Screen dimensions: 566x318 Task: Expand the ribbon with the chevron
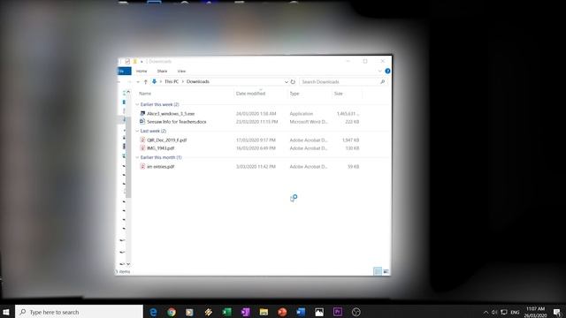(x=379, y=71)
